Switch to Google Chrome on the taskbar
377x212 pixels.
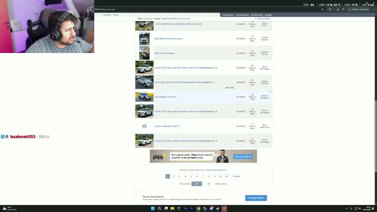point(198,208)
